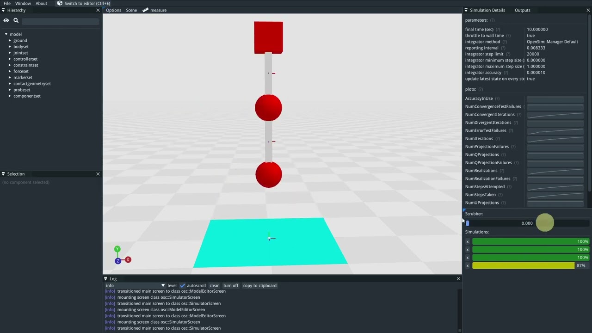This screenshot has height=333, width=592.
Task: Select the third 100% simulation bar
Action: coord(530,258)
